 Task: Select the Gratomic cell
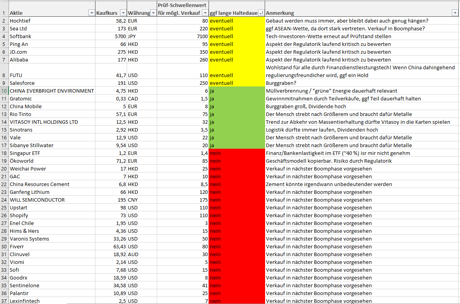point(52,99)
